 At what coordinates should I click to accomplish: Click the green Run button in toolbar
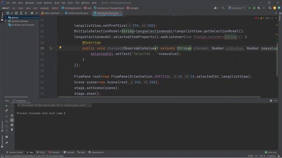249,8
